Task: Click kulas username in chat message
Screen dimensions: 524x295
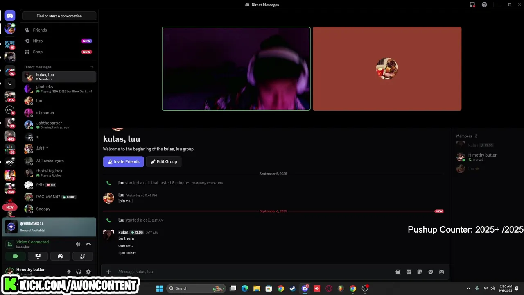Action: tap(123, 232)
